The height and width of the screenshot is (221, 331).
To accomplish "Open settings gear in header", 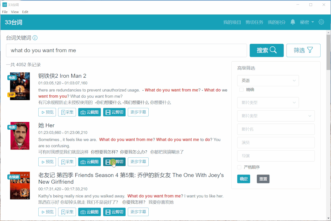I will click(321, 22).
